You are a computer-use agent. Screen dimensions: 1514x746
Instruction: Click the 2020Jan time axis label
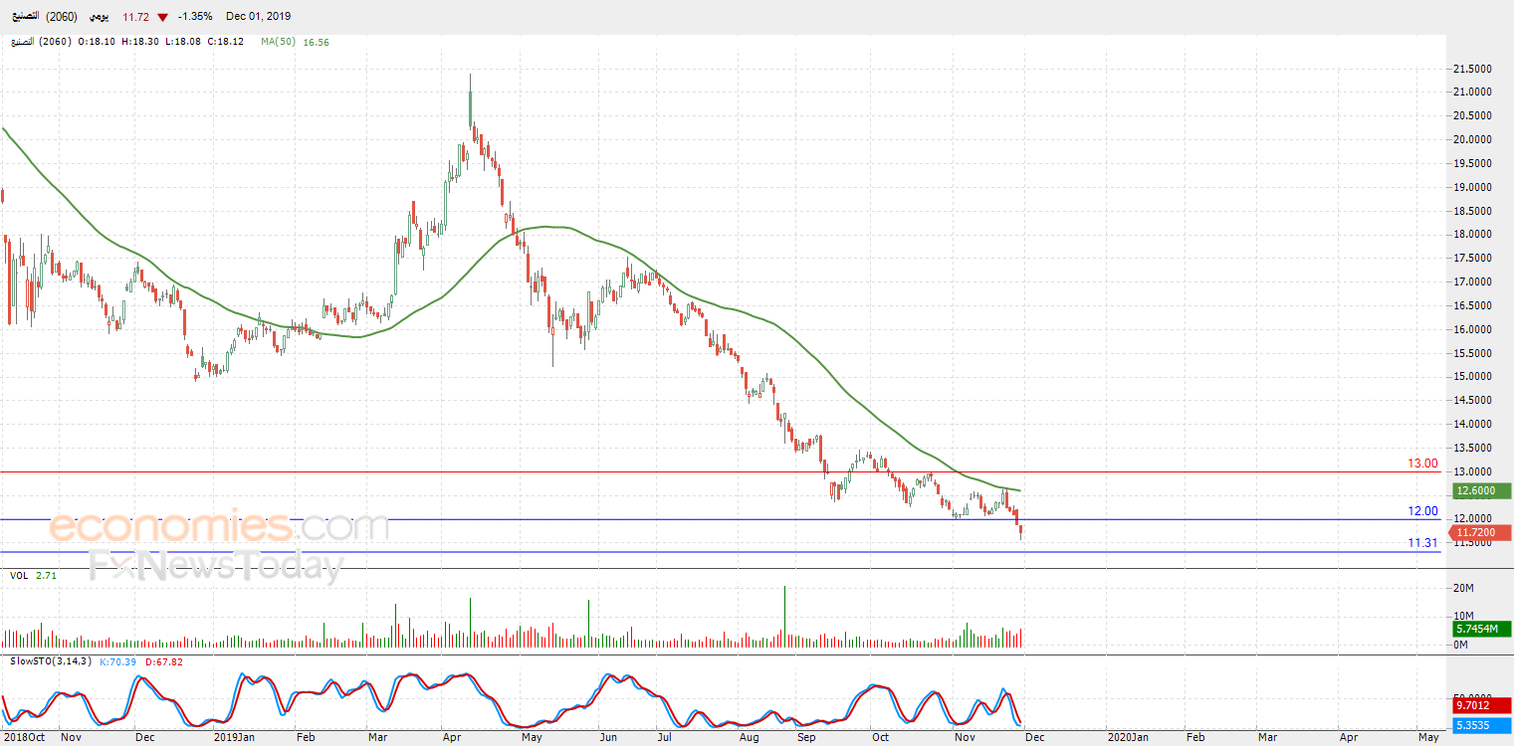point(1129,737)
